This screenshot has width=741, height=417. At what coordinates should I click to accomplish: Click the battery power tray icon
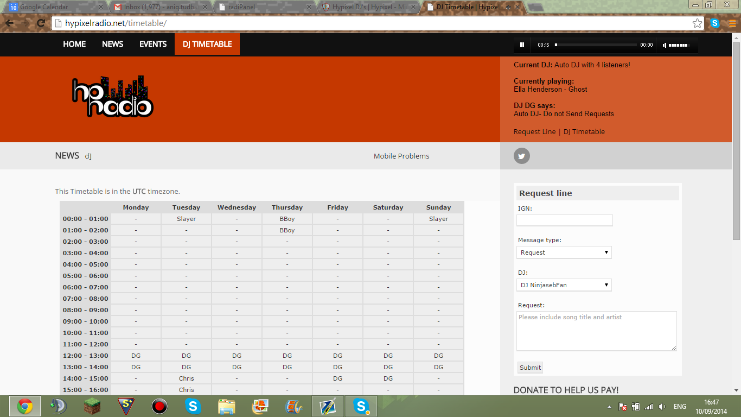click(636, 407)
